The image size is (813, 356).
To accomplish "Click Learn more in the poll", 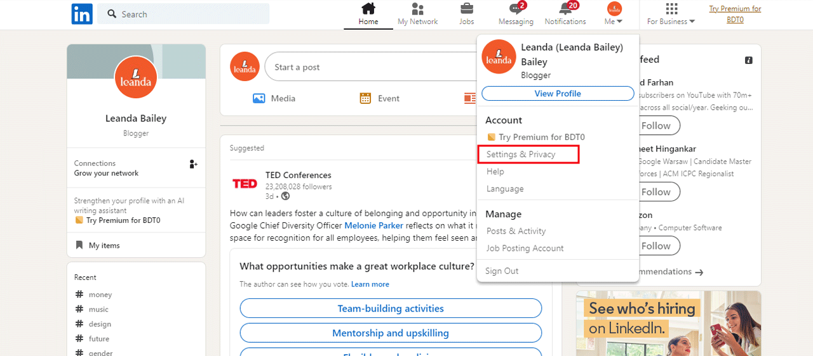I will [x=370, y=284].
